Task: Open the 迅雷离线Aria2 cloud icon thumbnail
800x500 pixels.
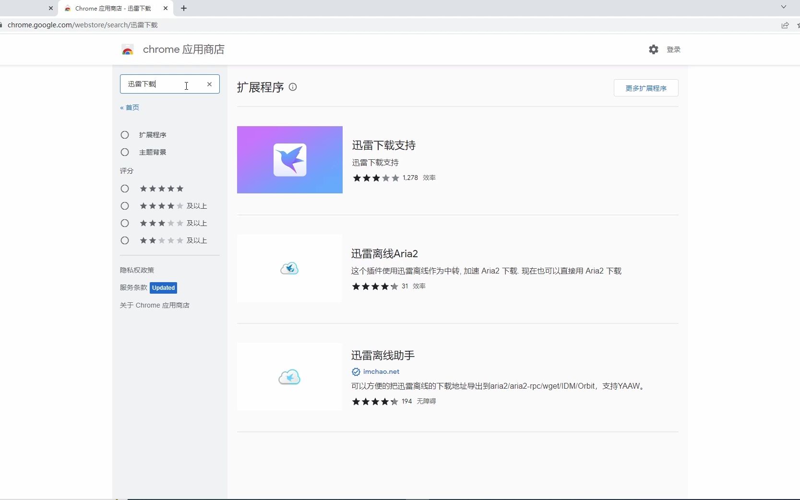Action: click(290, 268)
